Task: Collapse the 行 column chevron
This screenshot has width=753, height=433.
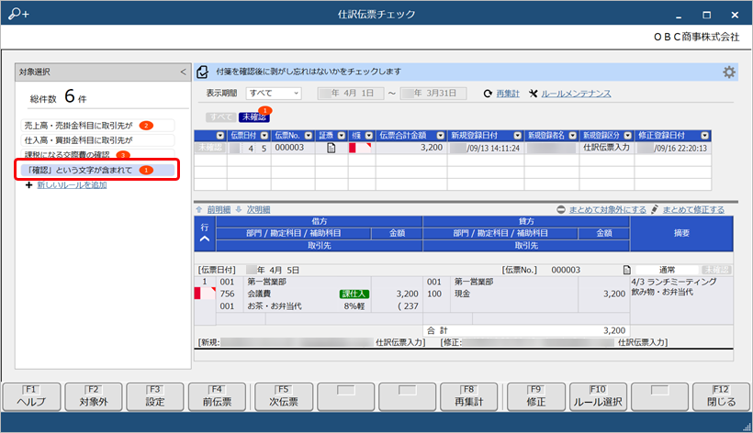Action: tap(205, 239)
